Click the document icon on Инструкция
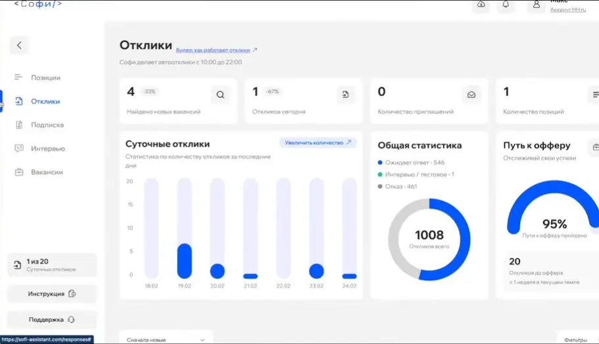Image resolution: width=599 pixels, height=344 pixels. (72, 293)
